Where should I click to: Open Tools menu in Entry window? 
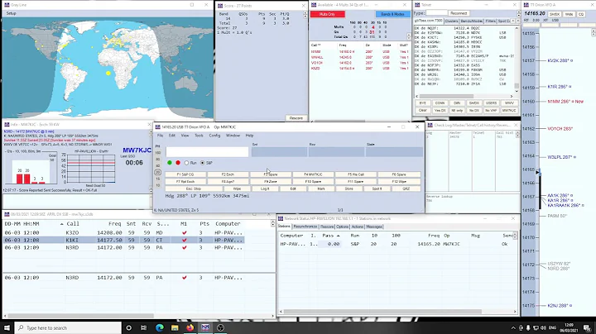(x=199, y=136)
